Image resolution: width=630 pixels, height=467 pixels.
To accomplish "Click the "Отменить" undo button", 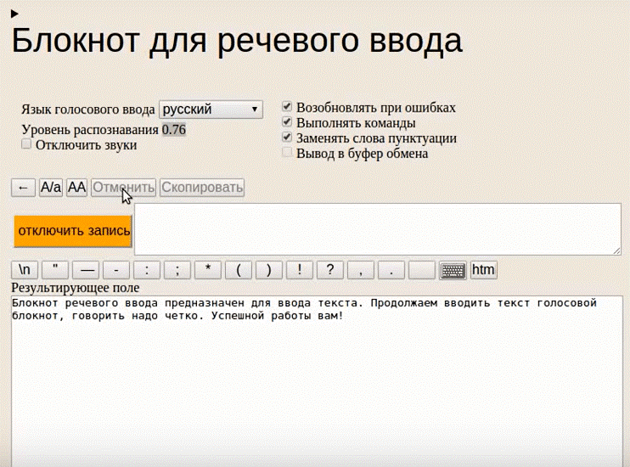I will 123,188.
